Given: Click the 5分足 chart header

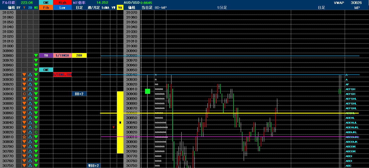Looking at the screenshot, I should click(222, 7).
